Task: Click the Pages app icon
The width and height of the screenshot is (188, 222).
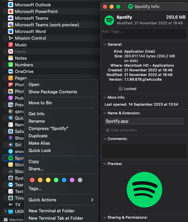Action: pyautogui.click(x=11, y=78)
